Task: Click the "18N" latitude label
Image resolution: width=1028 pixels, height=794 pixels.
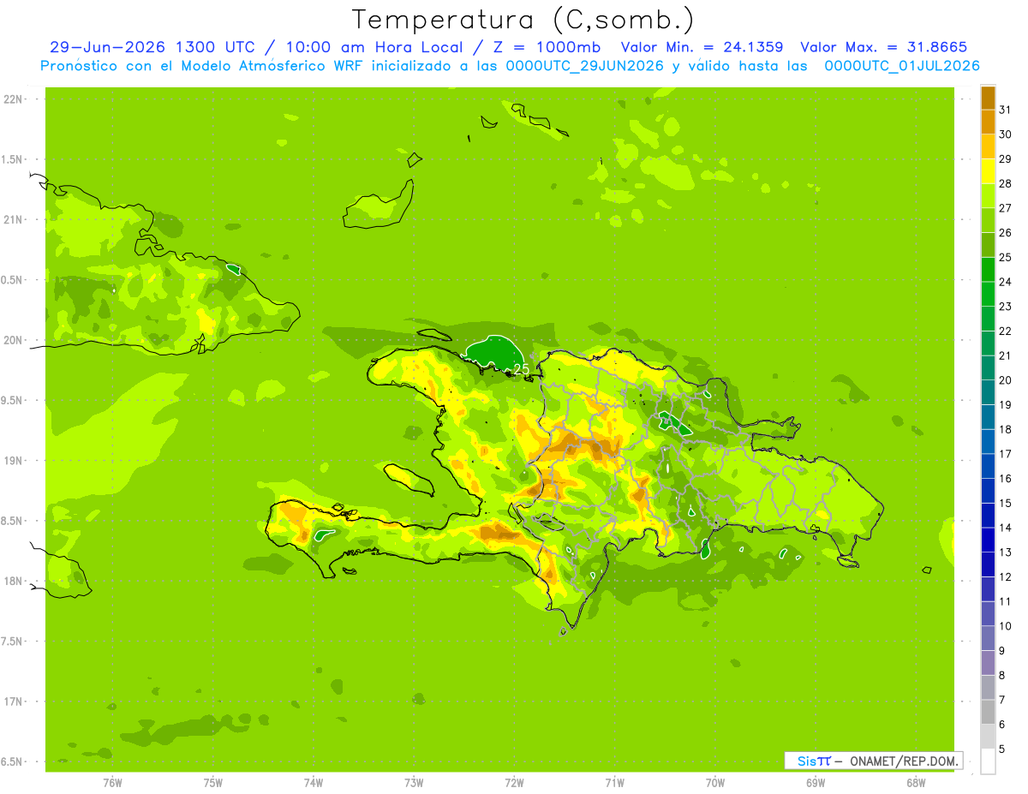Action: click(14, 582)
